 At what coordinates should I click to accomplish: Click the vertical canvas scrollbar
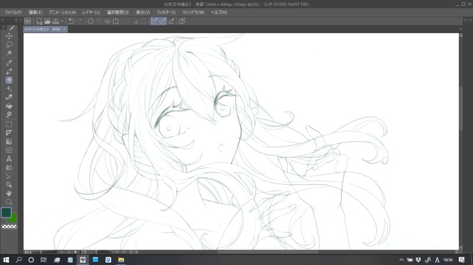coord(461,109)
